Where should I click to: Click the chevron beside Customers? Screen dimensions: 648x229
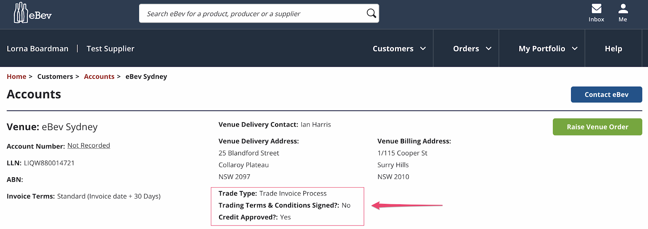pyautogui.click(x=423, y=49)
